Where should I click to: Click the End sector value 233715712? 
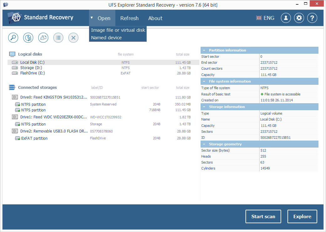(269, 62)
